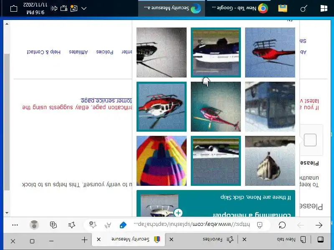Image resolution: width=334 pixels, height=250 pixels.
Task: Open the Collections toolbar icon
Action: 53,225
